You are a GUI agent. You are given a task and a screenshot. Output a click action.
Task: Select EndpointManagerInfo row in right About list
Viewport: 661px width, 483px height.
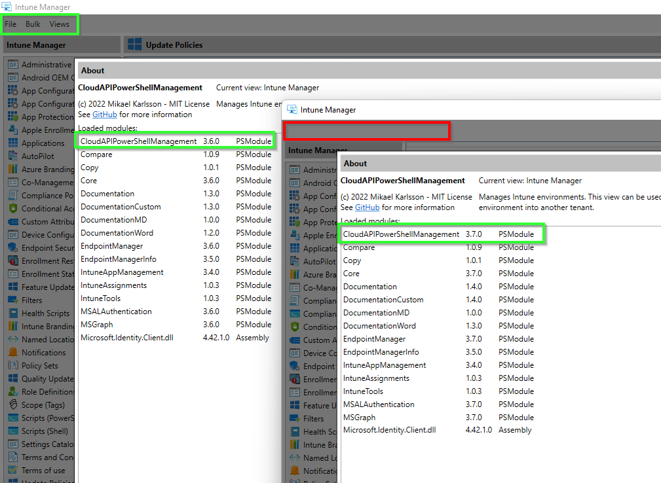pos(438,351)
